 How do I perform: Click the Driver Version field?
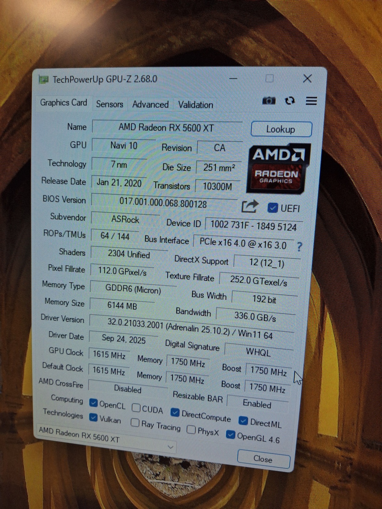click(x=191, y=329)
